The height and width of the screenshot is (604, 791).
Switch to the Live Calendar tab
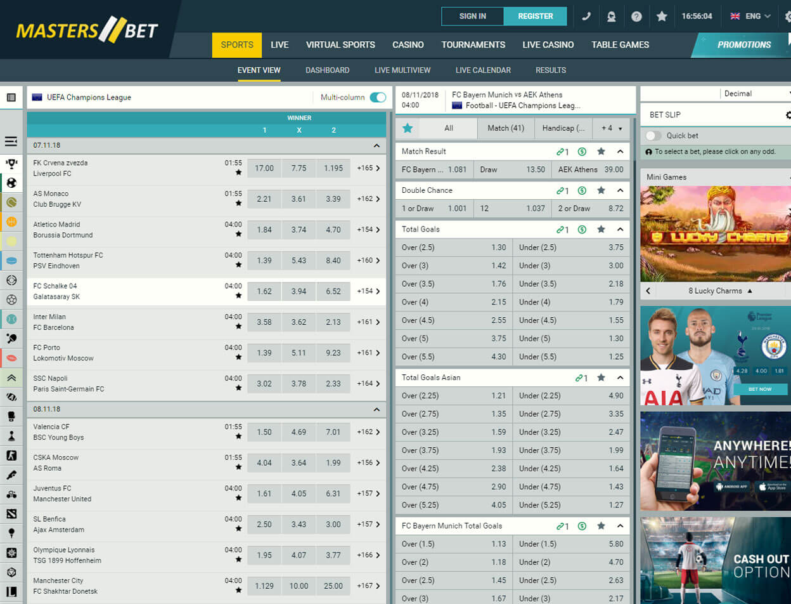click(x=483, y=70)
